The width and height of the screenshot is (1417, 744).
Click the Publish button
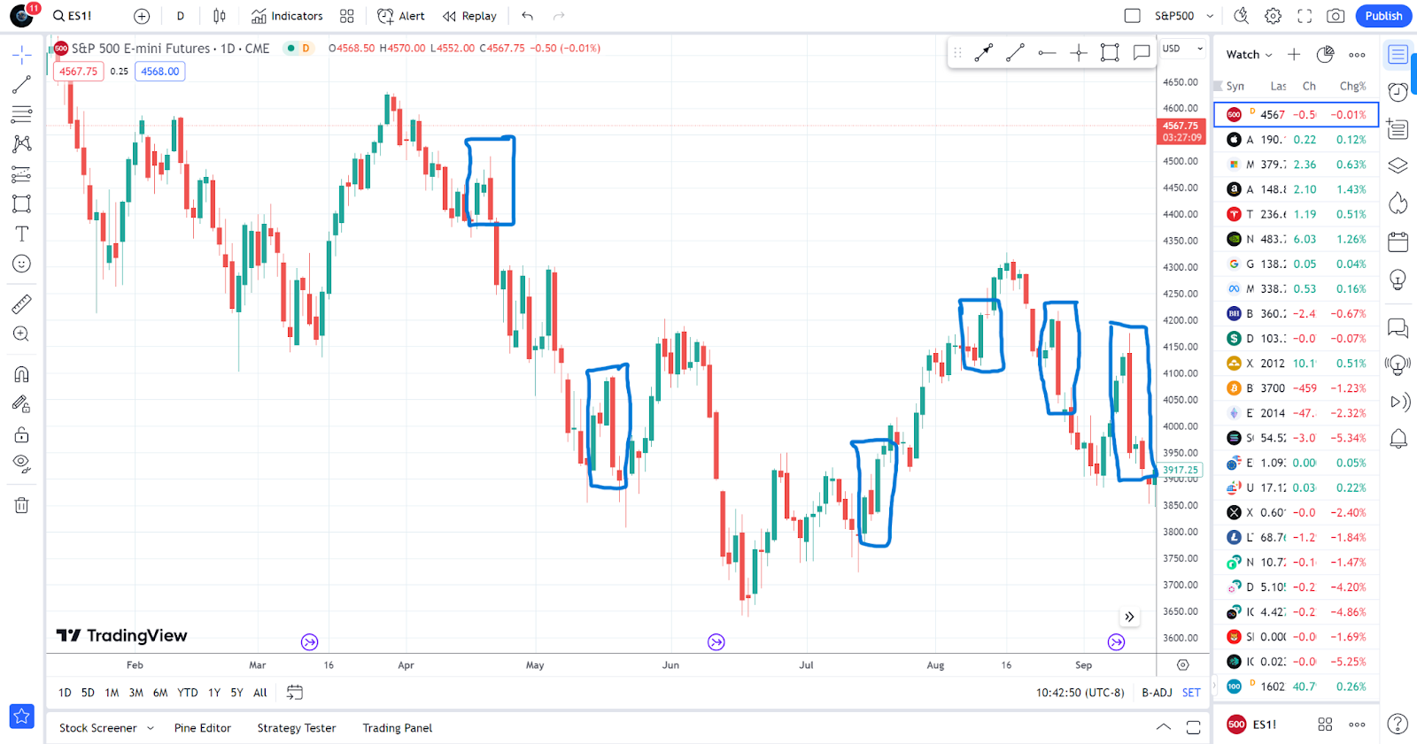click(1383, 16)
